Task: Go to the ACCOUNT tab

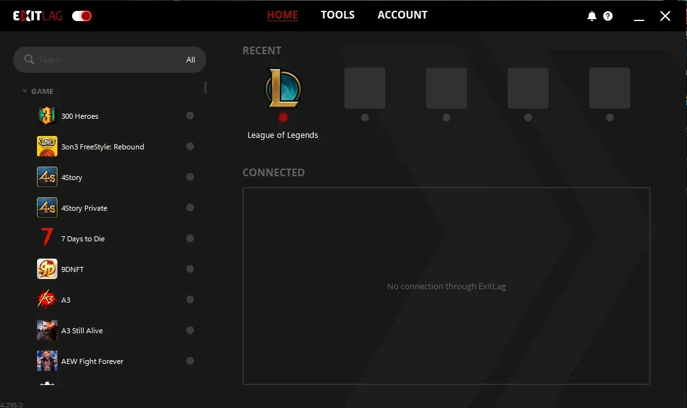Action: (x=403, y=15)
